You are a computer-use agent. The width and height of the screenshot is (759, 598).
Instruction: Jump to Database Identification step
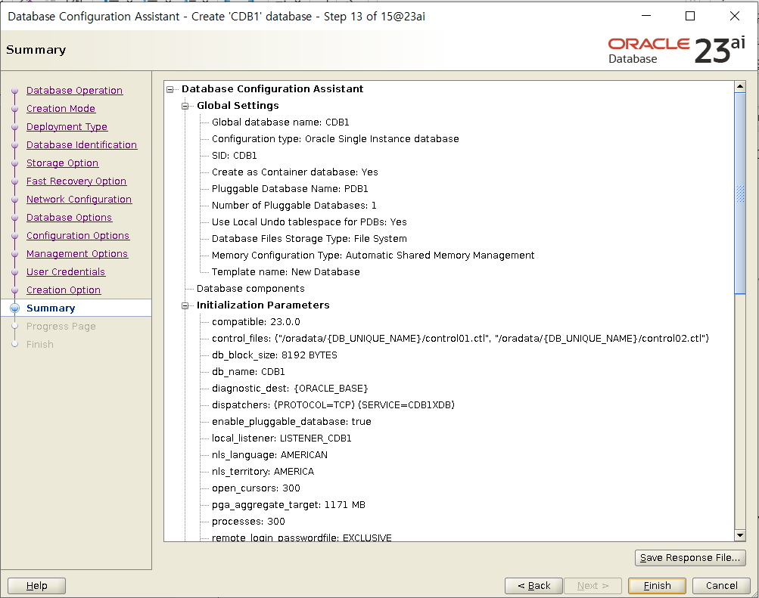[82, 145]
